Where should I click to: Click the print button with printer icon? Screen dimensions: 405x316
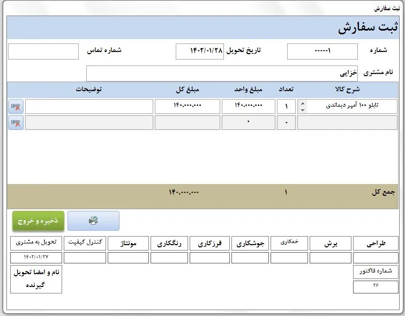coord(93,221)
